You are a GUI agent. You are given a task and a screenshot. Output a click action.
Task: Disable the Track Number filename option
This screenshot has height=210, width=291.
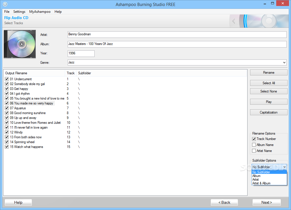point(254,139)
